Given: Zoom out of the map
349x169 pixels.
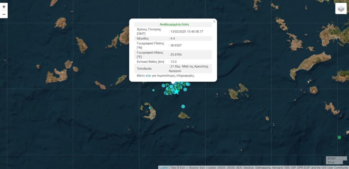Looking at the screenshot, I should 4,15.
